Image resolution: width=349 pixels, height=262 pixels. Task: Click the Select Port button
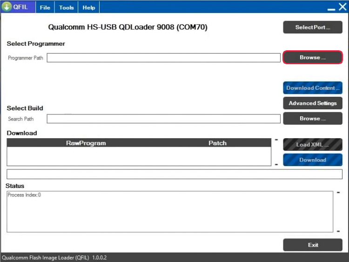[312, 27]
